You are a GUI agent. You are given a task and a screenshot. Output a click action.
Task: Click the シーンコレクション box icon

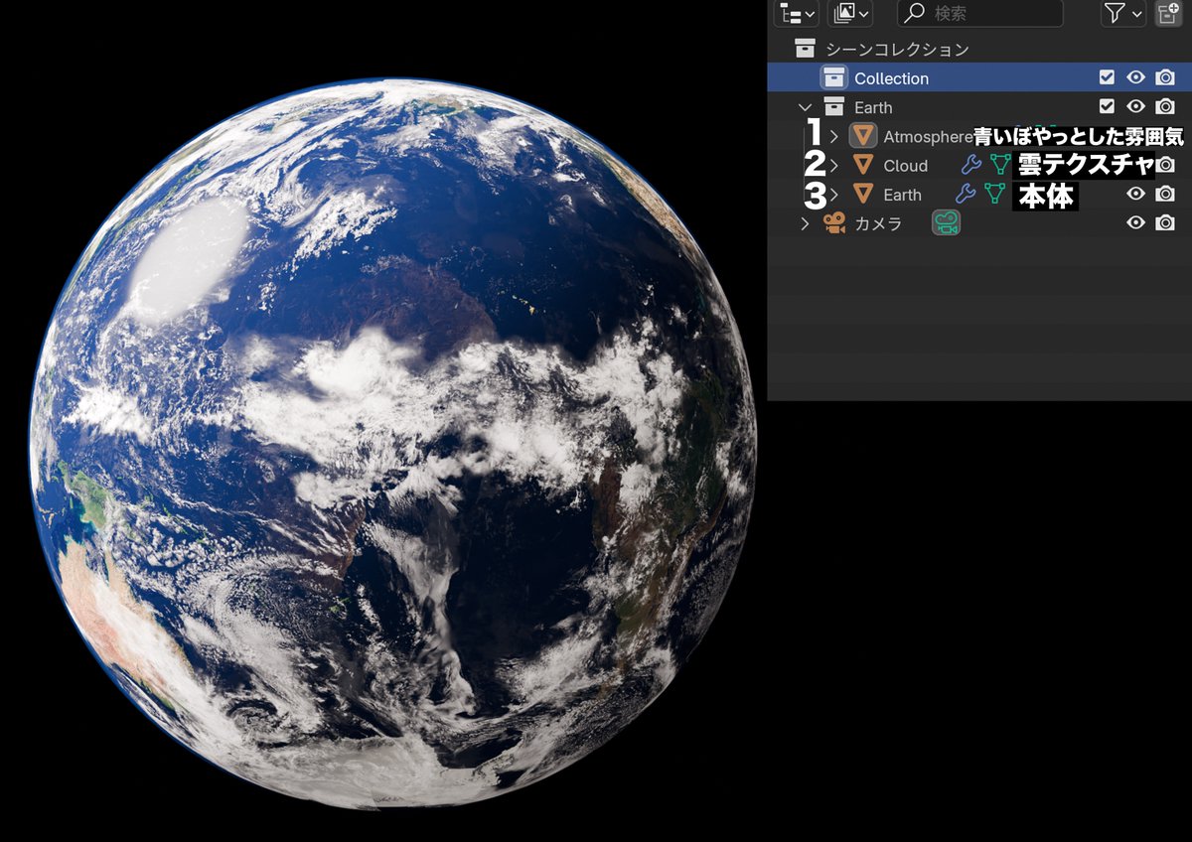tap(806, 47)
